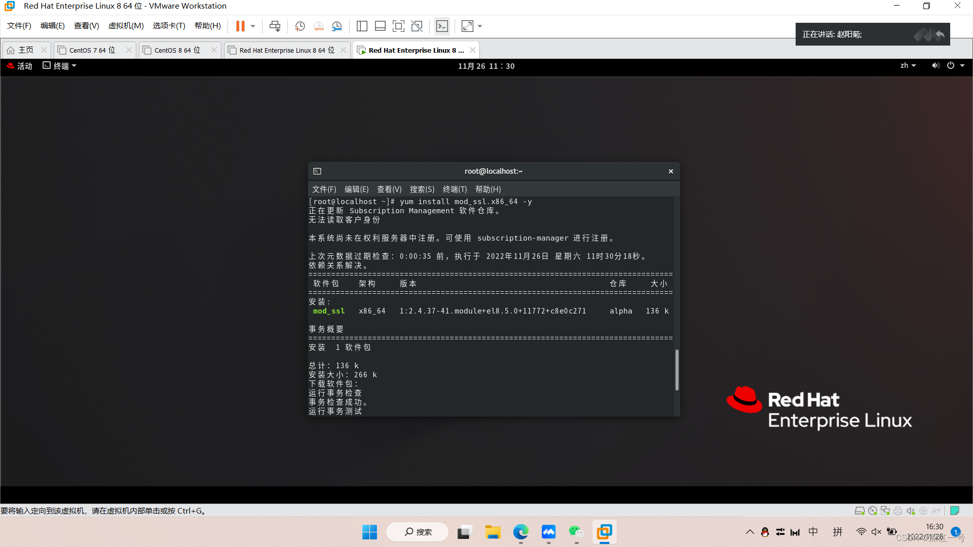The width and height of the screenshot is (973, 547).
Task: Open the snapshot manager
Action: pos(337,26)
